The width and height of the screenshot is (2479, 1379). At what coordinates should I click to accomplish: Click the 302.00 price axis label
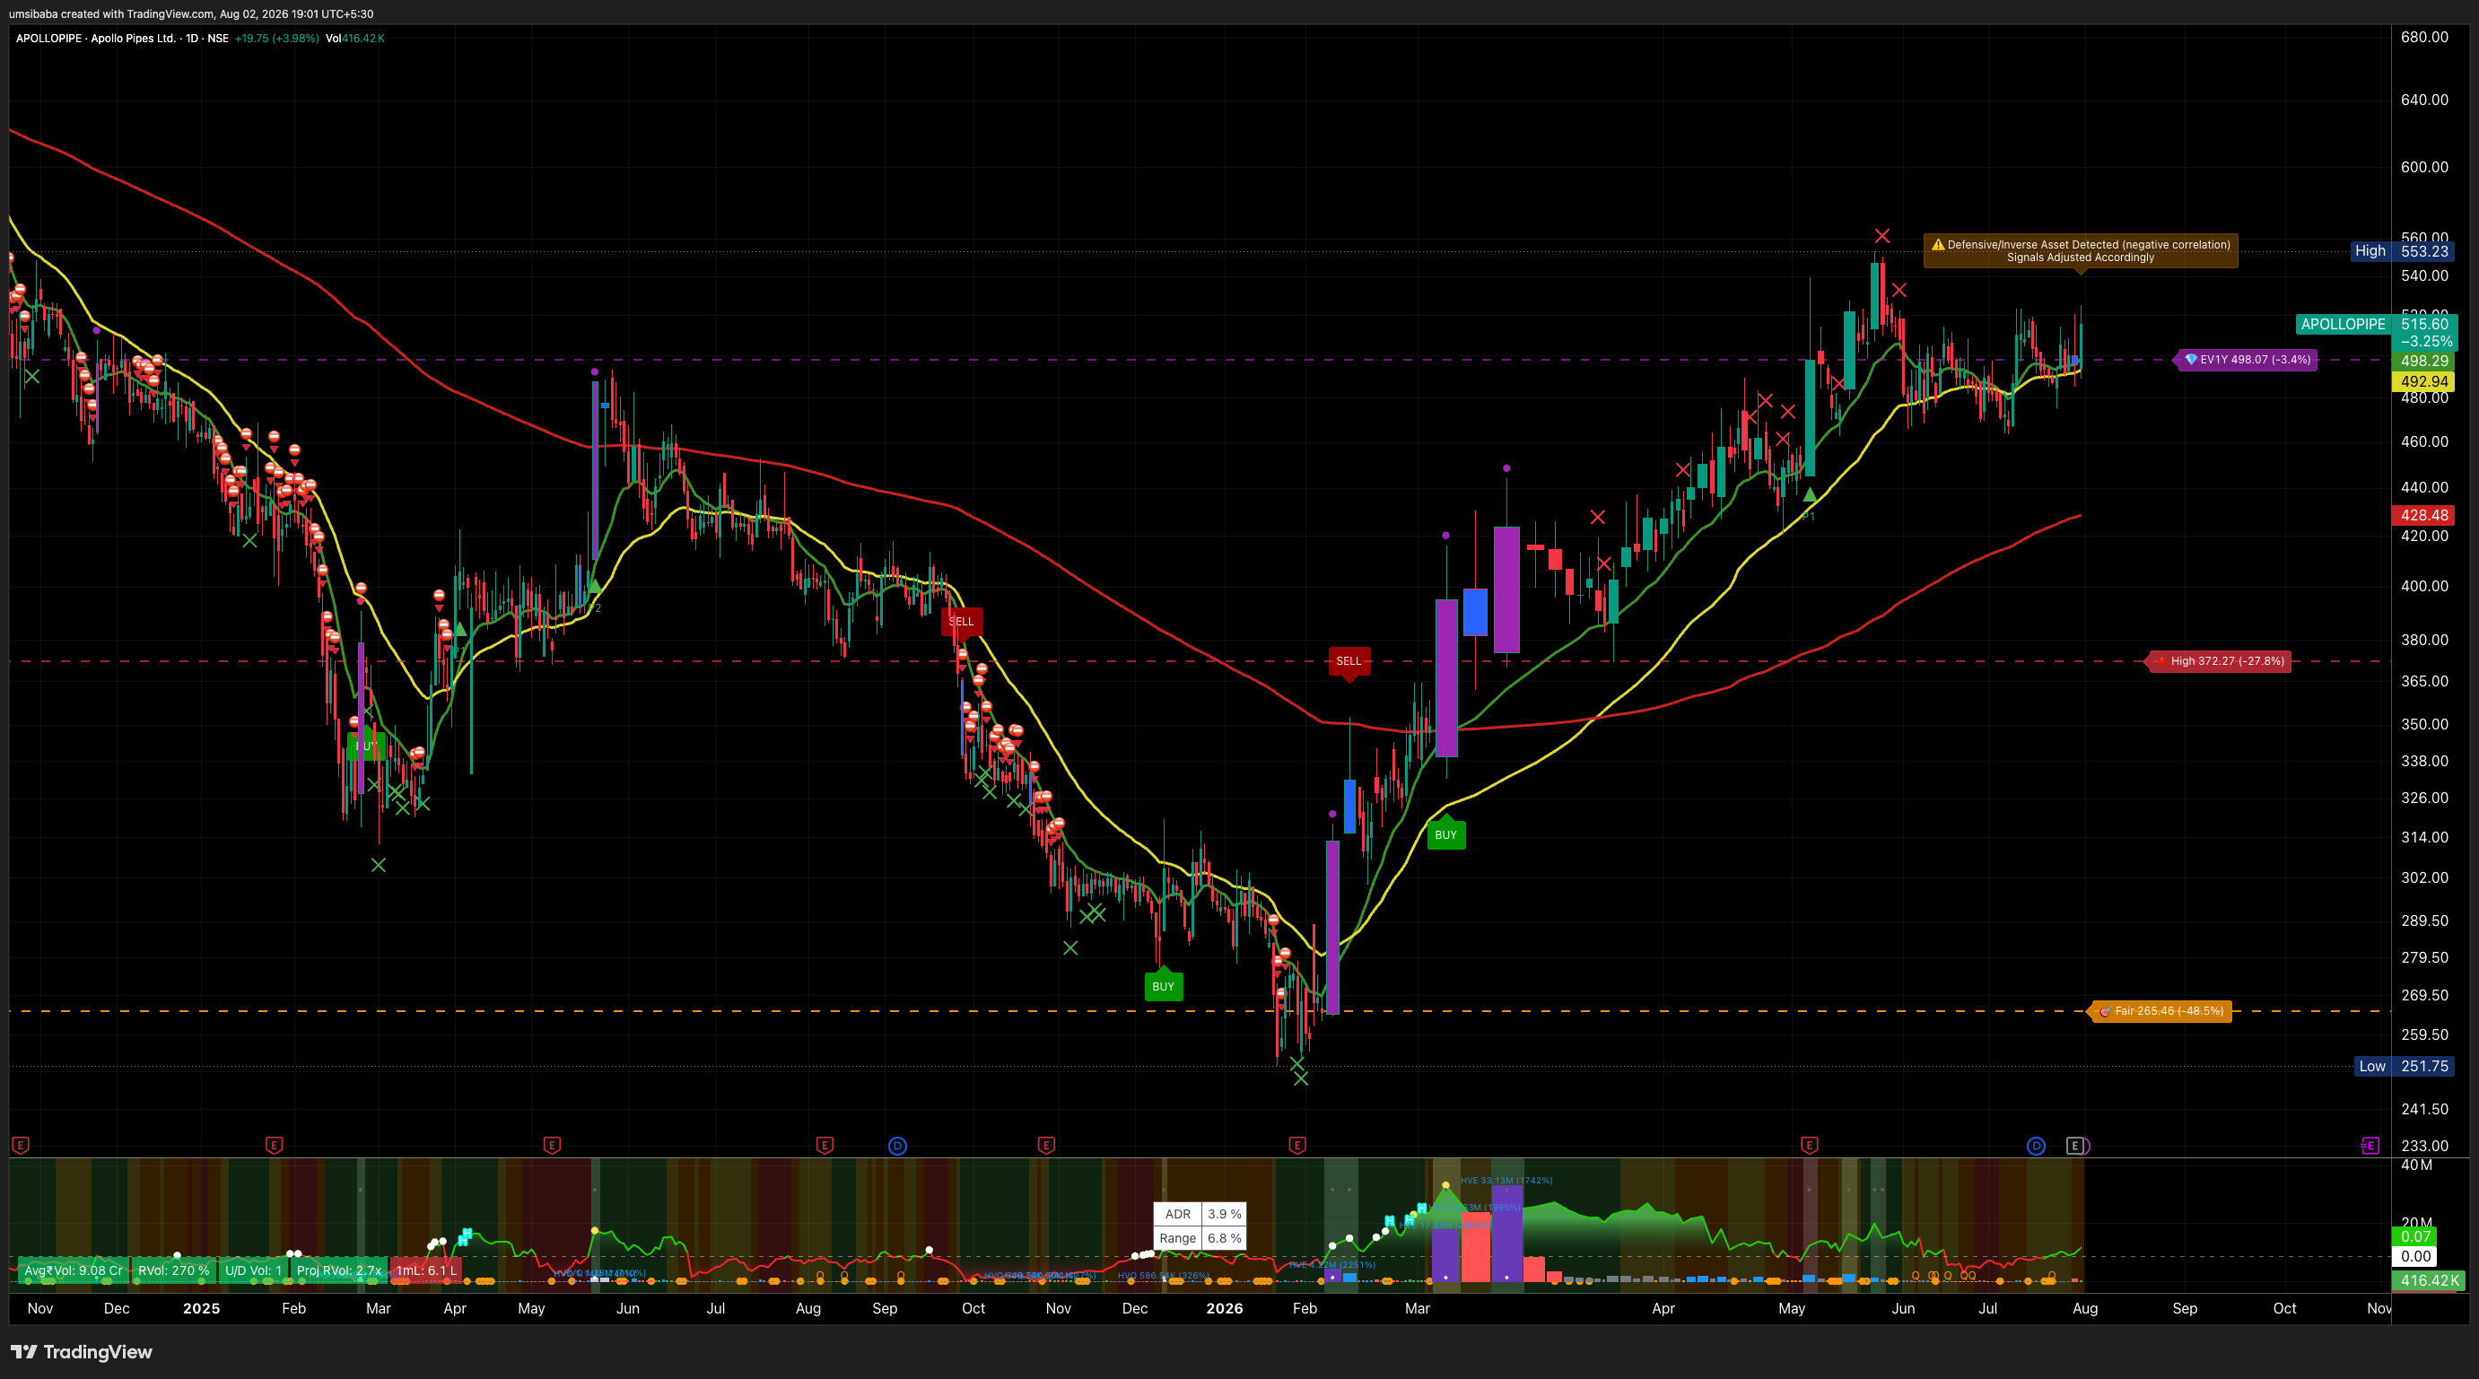coord(2424,877)
